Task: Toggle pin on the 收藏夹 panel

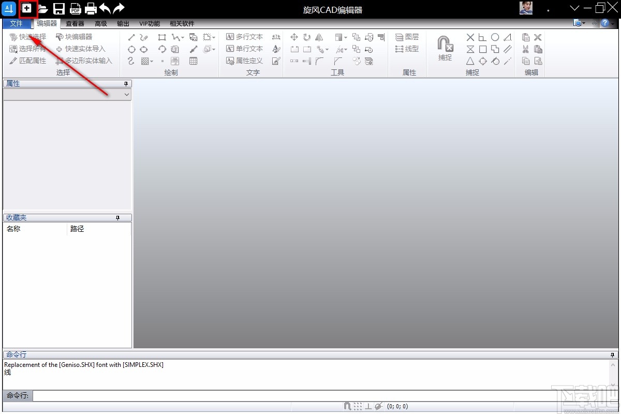Action: pyautogui.click(x=117, y=218)
